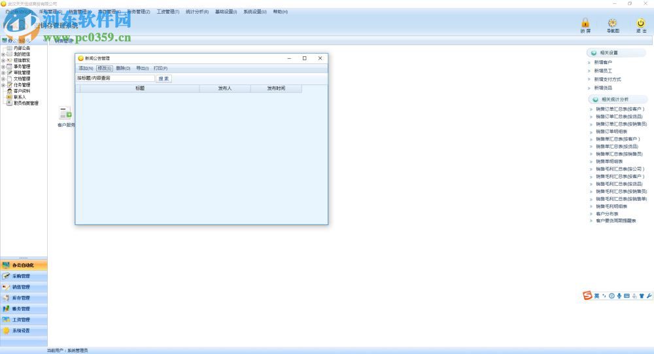Select 内部公告 in the tree

tap(22, 48)
